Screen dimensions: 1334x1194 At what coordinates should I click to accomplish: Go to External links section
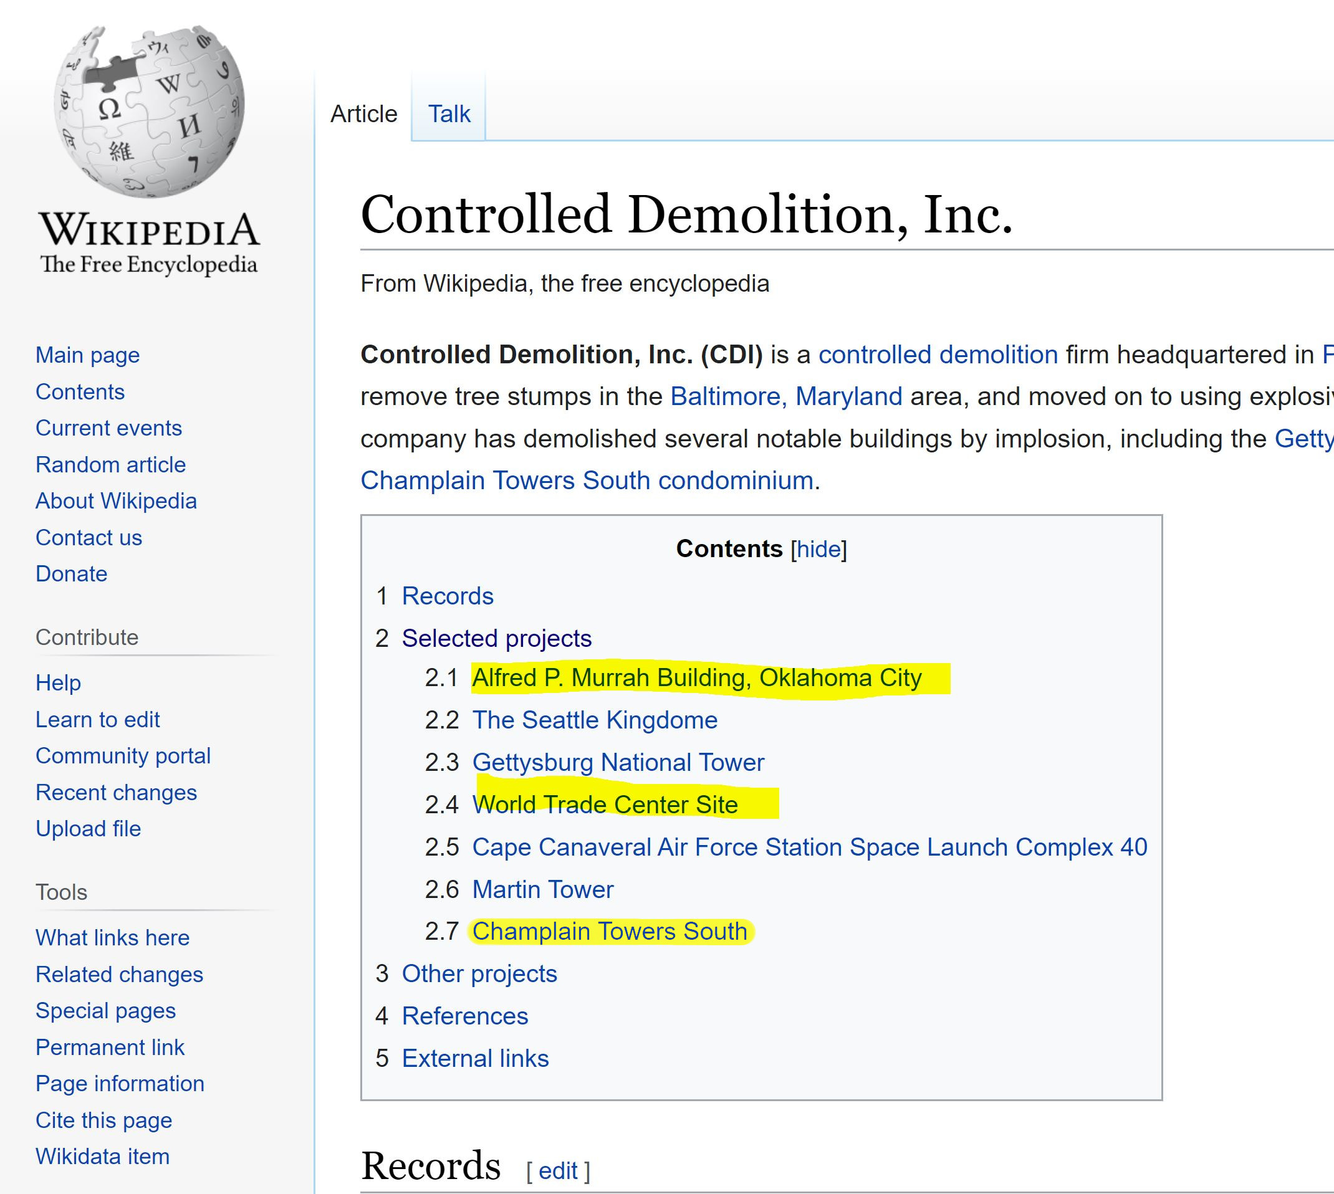pyautogui.click(x=475, y=1058)
